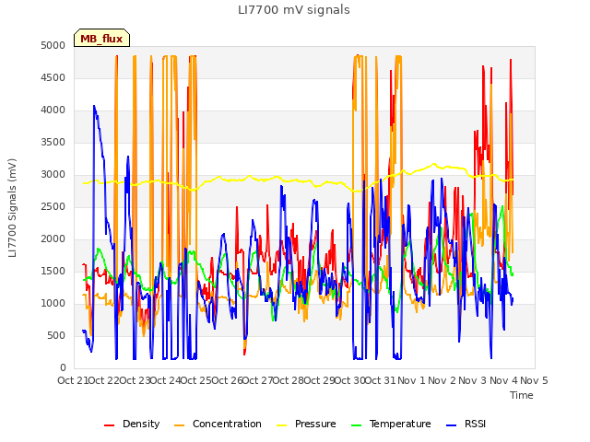Image resolution: width=590 pixels, height=442 pixels.
Task: Click the 1500 y-axis tick label
Action: 53,272
